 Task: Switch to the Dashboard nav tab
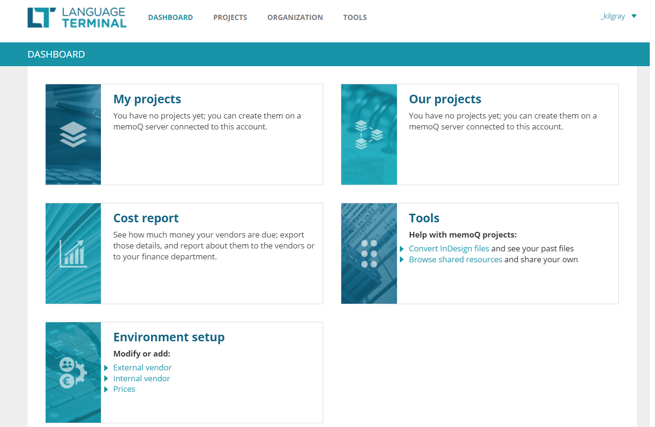pyautogui.click(x=170, y=18)
